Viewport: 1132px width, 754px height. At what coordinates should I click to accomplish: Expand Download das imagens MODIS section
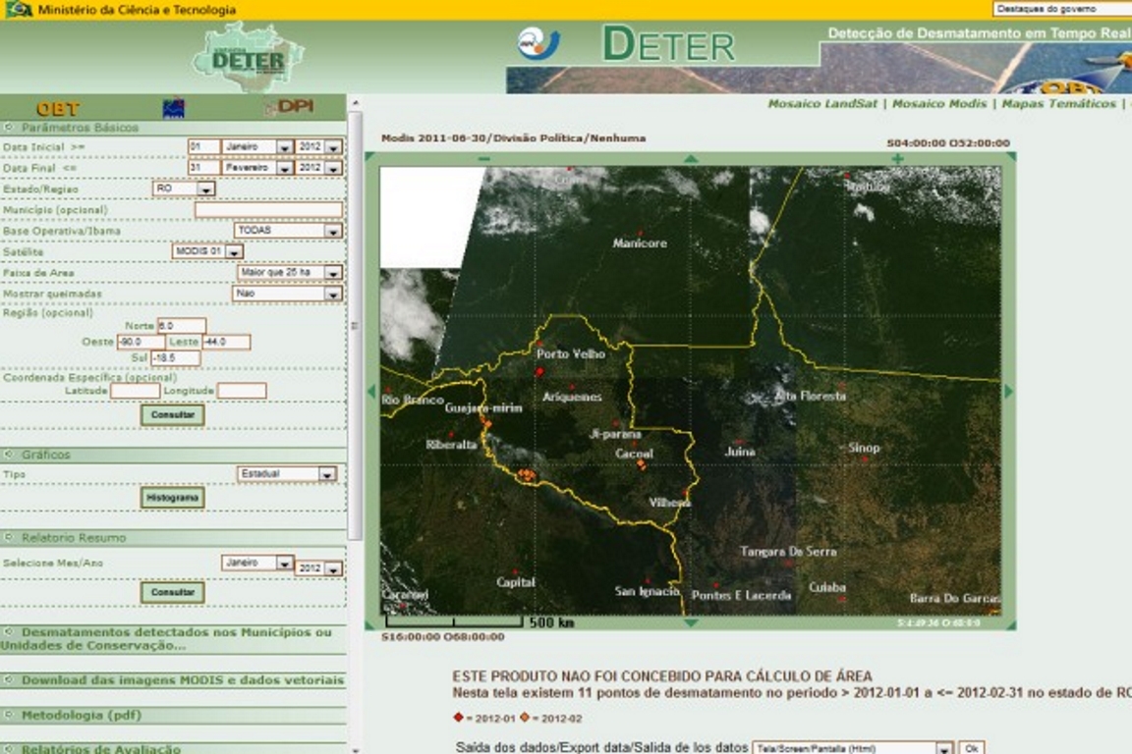[x=9, y=680]
